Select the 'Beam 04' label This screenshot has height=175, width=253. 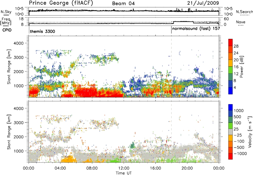pyautogui.click(x=123, y=3)
